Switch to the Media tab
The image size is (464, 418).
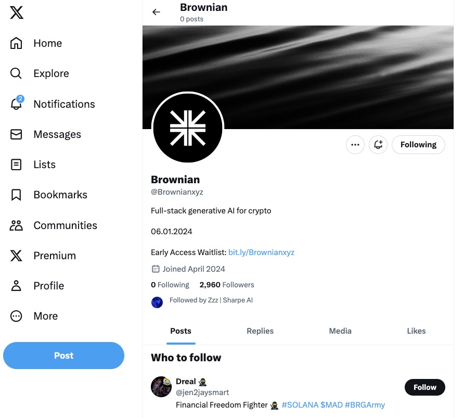click(x=340, y=331)
